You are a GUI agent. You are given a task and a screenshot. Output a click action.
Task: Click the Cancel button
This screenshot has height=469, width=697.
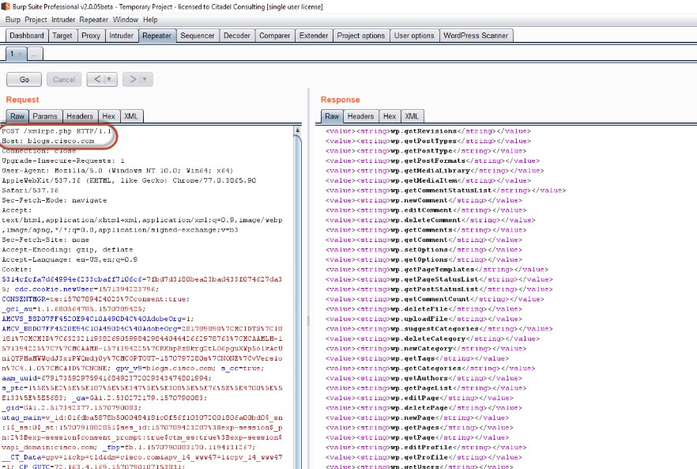63,79
